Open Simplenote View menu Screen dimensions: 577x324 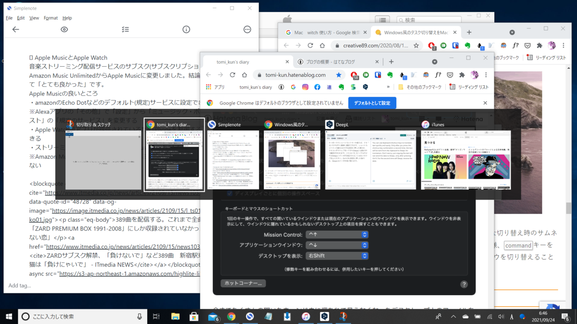34,18
